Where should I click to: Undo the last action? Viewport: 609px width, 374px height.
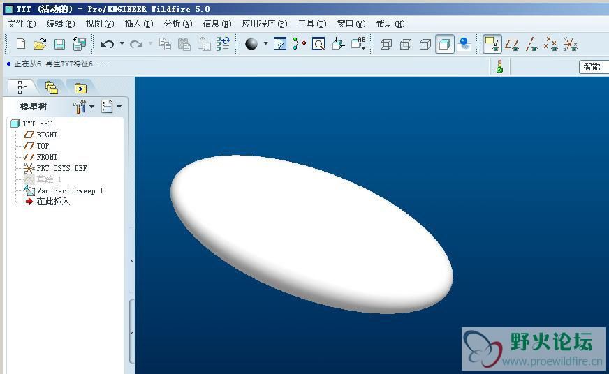[x=107, y=44]
